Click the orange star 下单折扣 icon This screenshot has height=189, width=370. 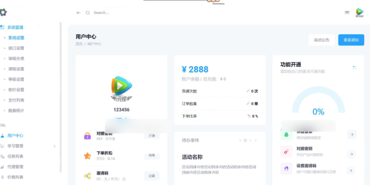pos(87,156)
